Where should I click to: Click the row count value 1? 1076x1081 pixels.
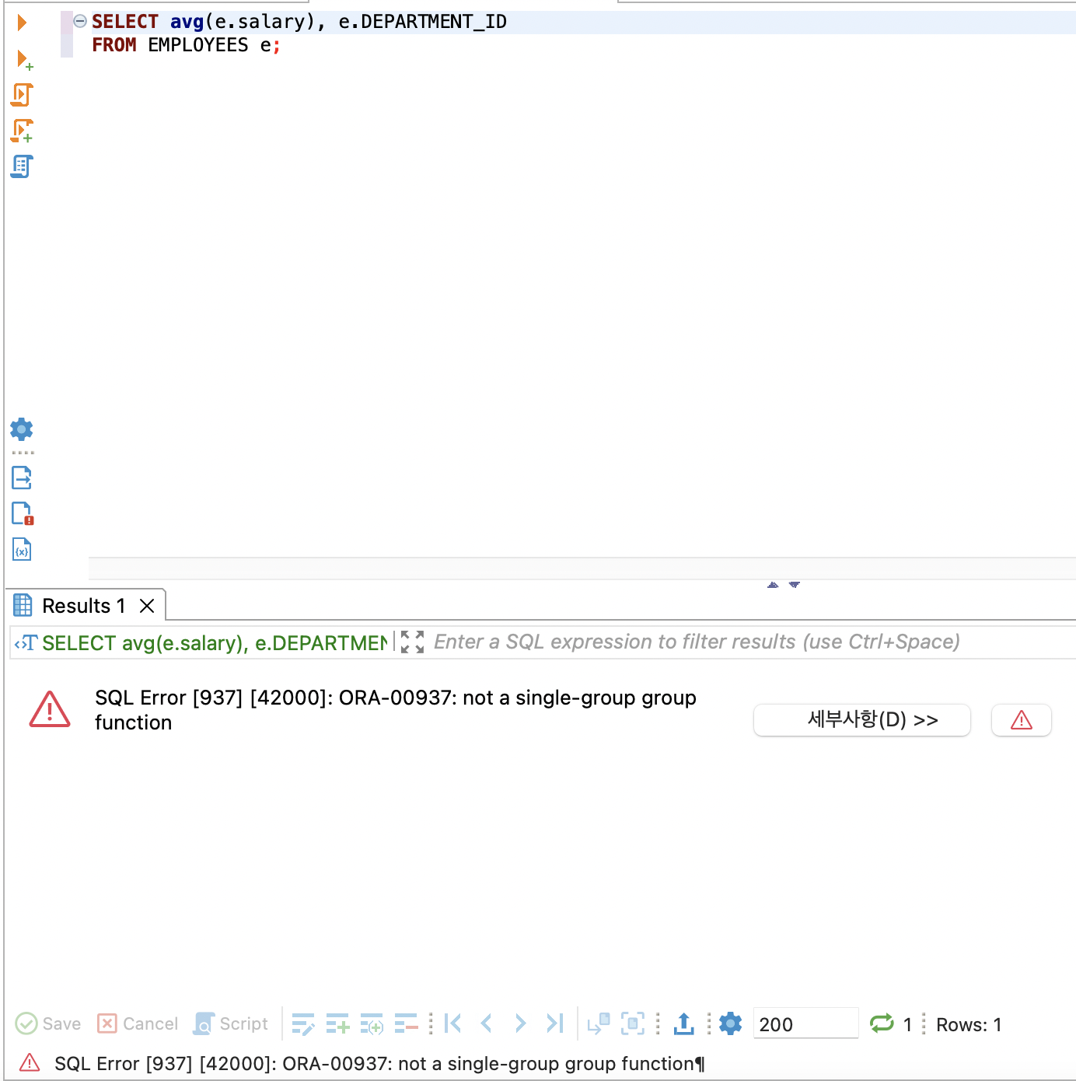pyautogui.click(x=907, y=1025)
